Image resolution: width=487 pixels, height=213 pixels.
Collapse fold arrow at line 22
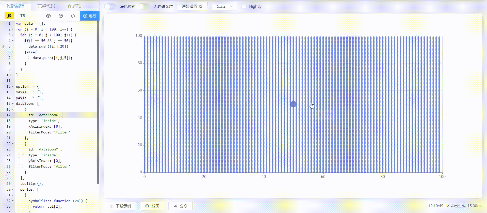coord(13,144)
